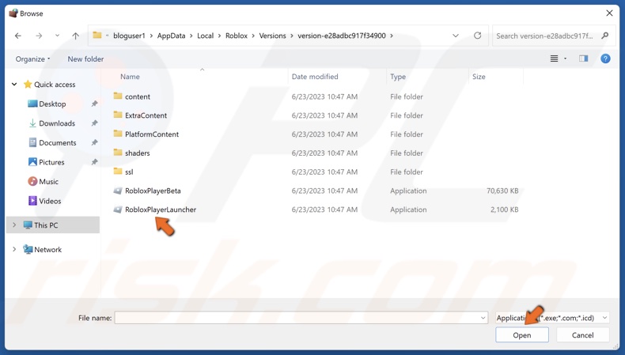Sort by the Name column
Viewport: 625px width, 355px height.
130,77
